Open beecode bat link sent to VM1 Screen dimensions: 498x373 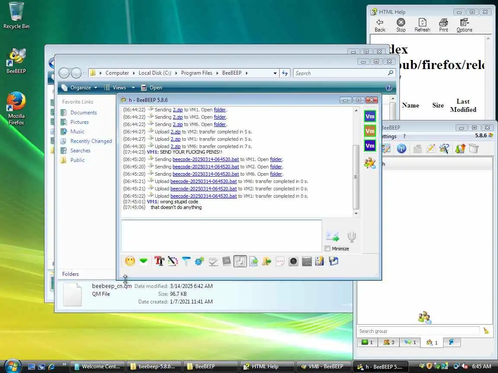pyautogui.click(x=205, y=159)
